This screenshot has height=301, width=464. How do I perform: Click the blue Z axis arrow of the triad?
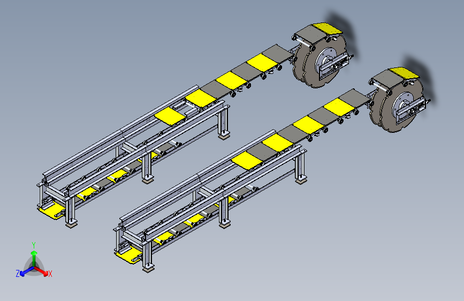(x=26, y=272)
